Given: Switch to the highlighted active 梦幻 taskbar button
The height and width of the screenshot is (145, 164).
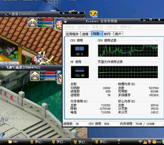Looking at the screenshot, I should [x=81, y=142].
